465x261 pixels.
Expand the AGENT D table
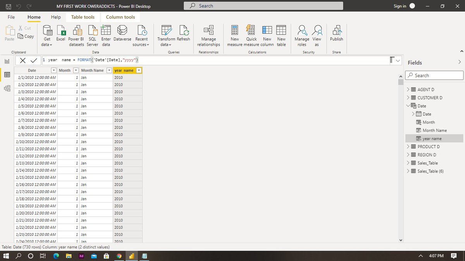408,89
